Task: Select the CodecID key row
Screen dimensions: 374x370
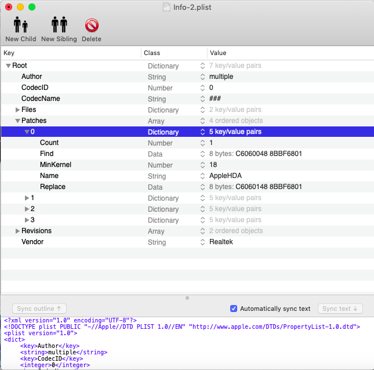Action: pyautogui.click(x=35, y=88)
